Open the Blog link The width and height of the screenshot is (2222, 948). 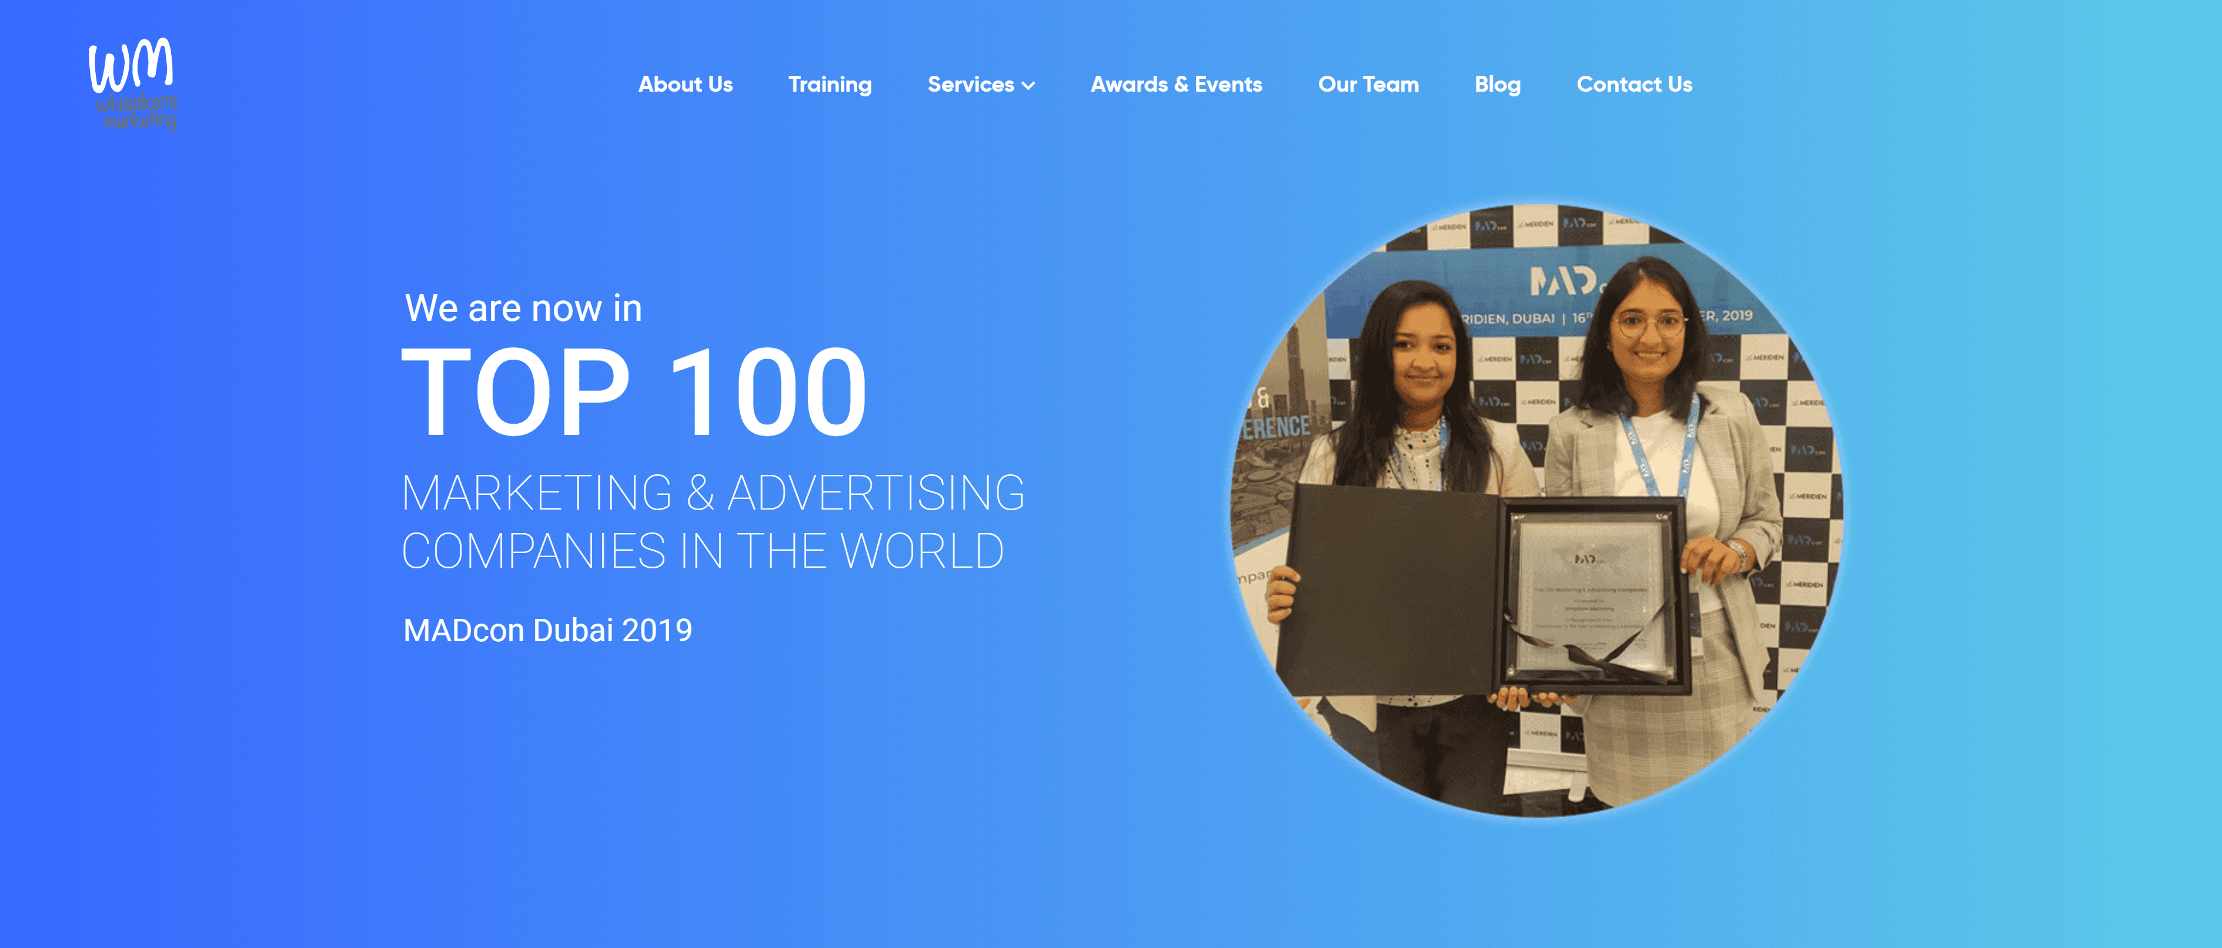1498,85
